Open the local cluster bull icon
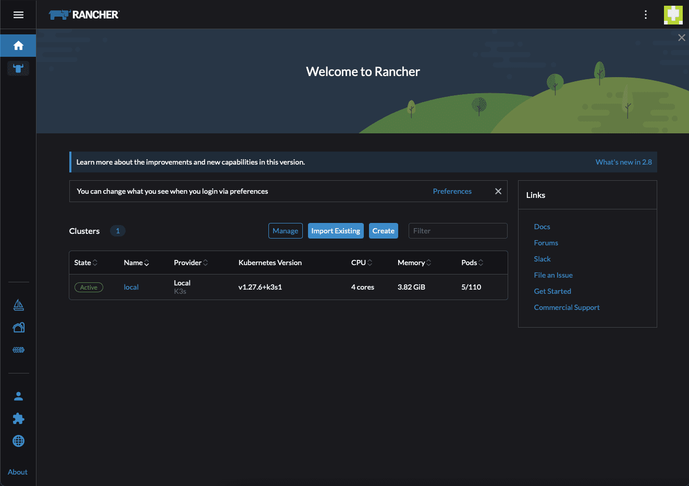689x486 pixels. pos(18,68)
